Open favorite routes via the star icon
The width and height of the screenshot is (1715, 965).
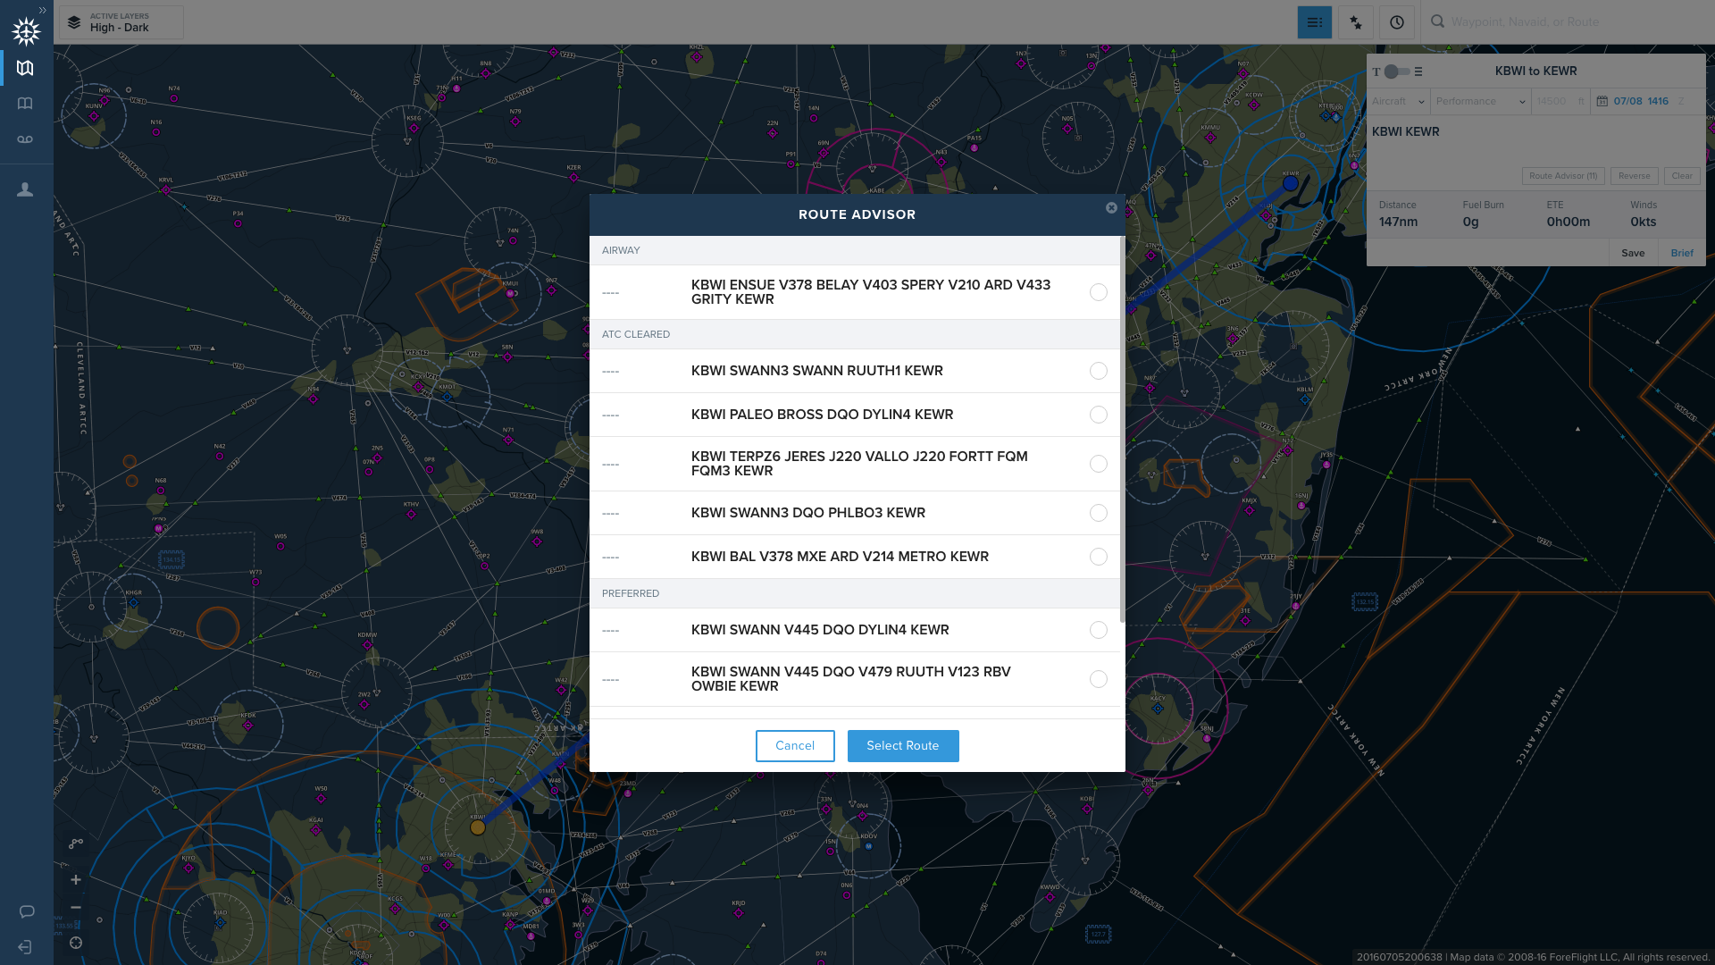point(1355,21)
